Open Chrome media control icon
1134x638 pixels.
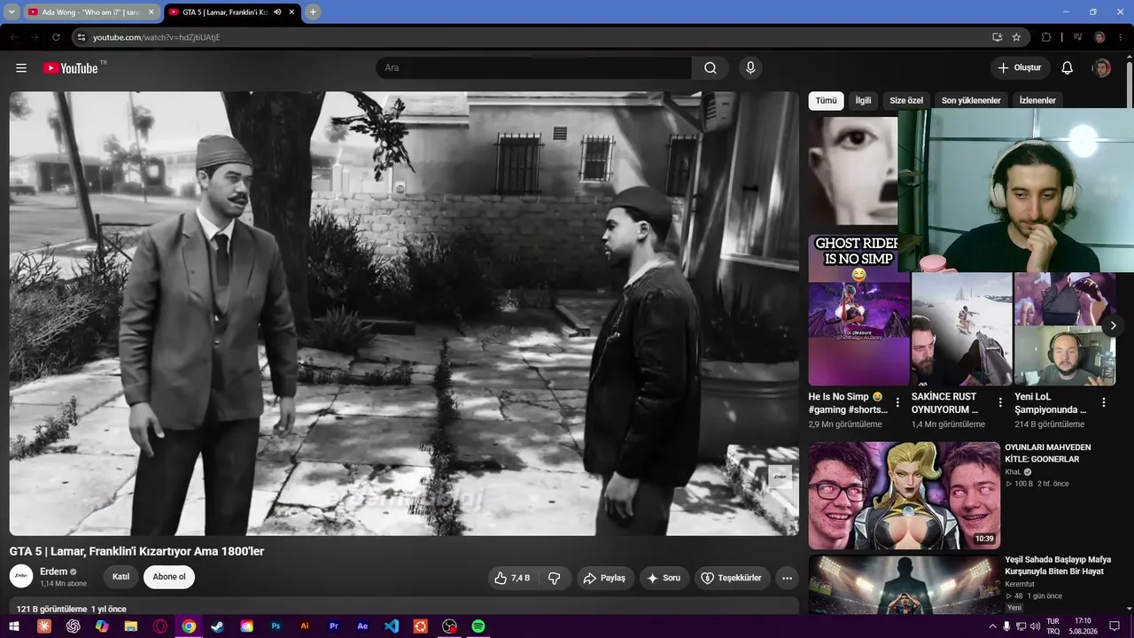coord(1077,37)
